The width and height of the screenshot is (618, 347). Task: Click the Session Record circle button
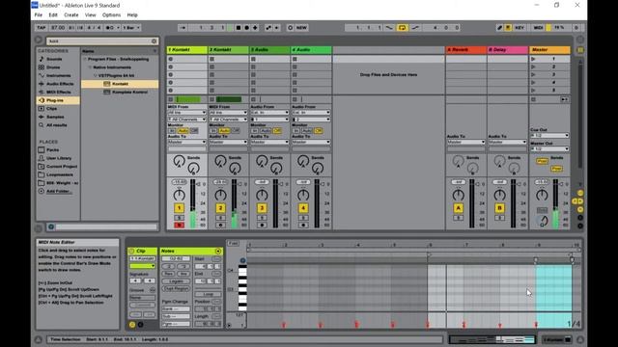(x=291, y=28)
